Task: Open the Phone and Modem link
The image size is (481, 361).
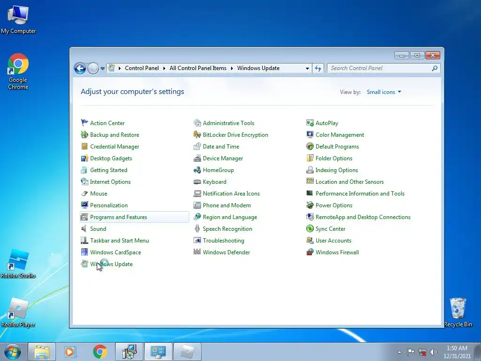Action: [227, 205]
